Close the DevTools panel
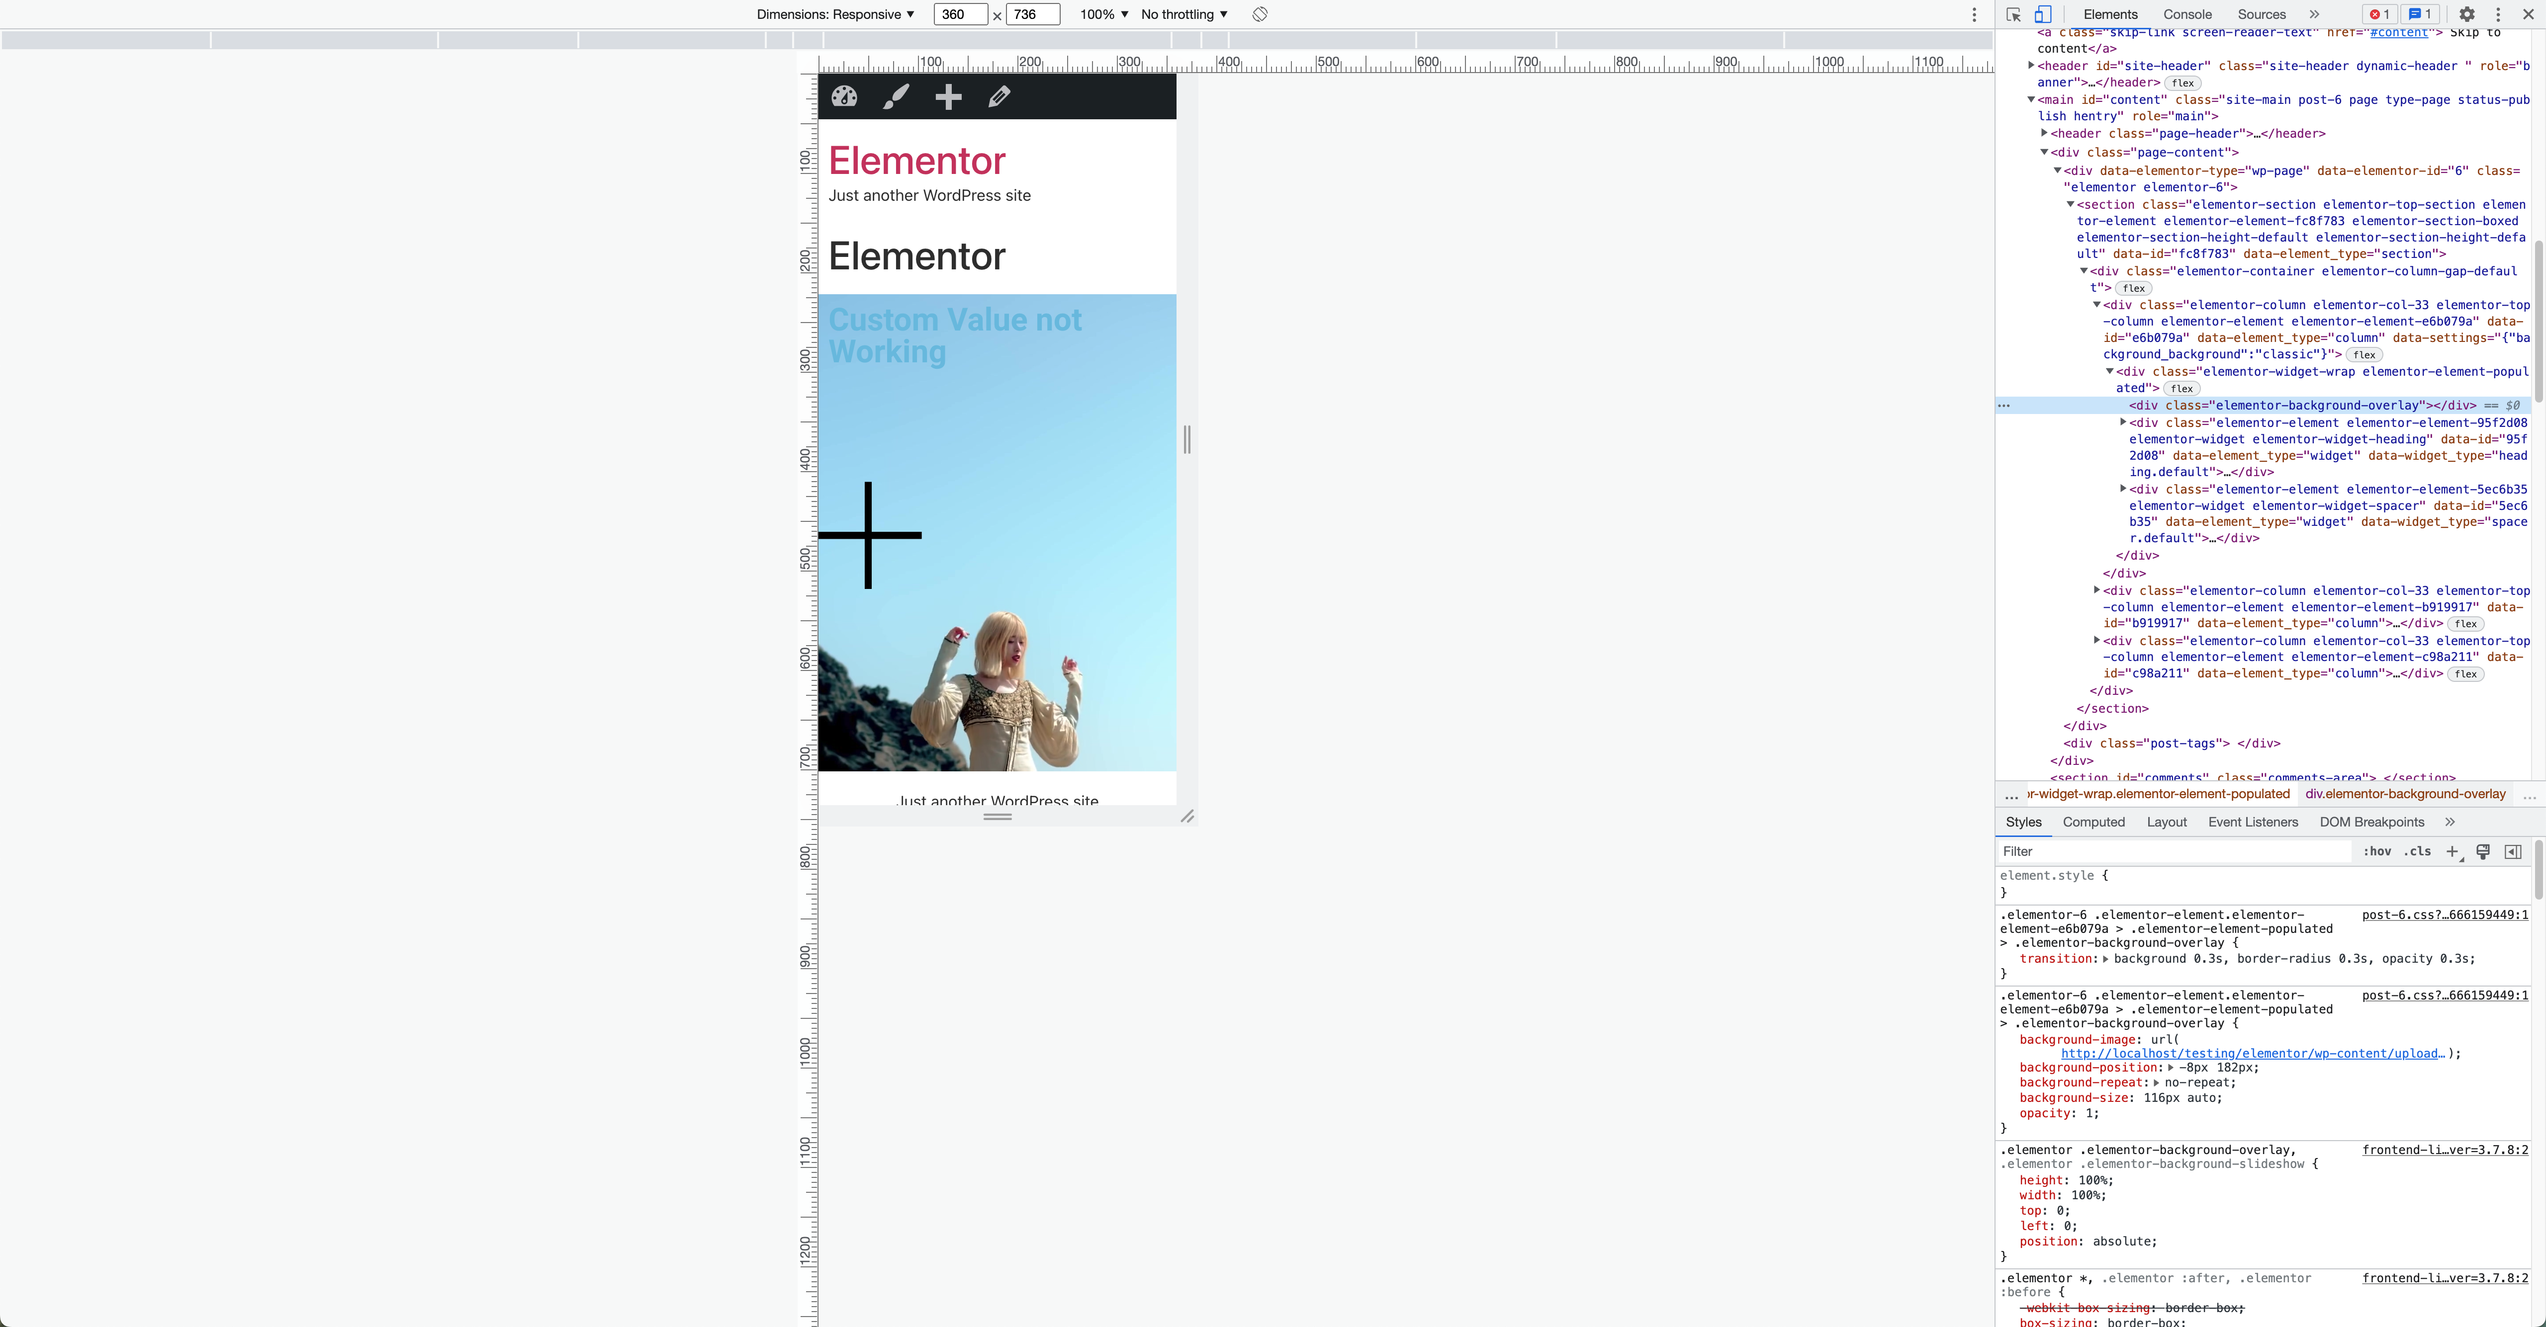Image resolution: width=2546 pixels, height=1327 pixels. tap(2528, 14)
